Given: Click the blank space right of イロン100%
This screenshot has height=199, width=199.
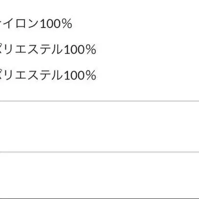Looking at the screenshot, I should 136,24.
